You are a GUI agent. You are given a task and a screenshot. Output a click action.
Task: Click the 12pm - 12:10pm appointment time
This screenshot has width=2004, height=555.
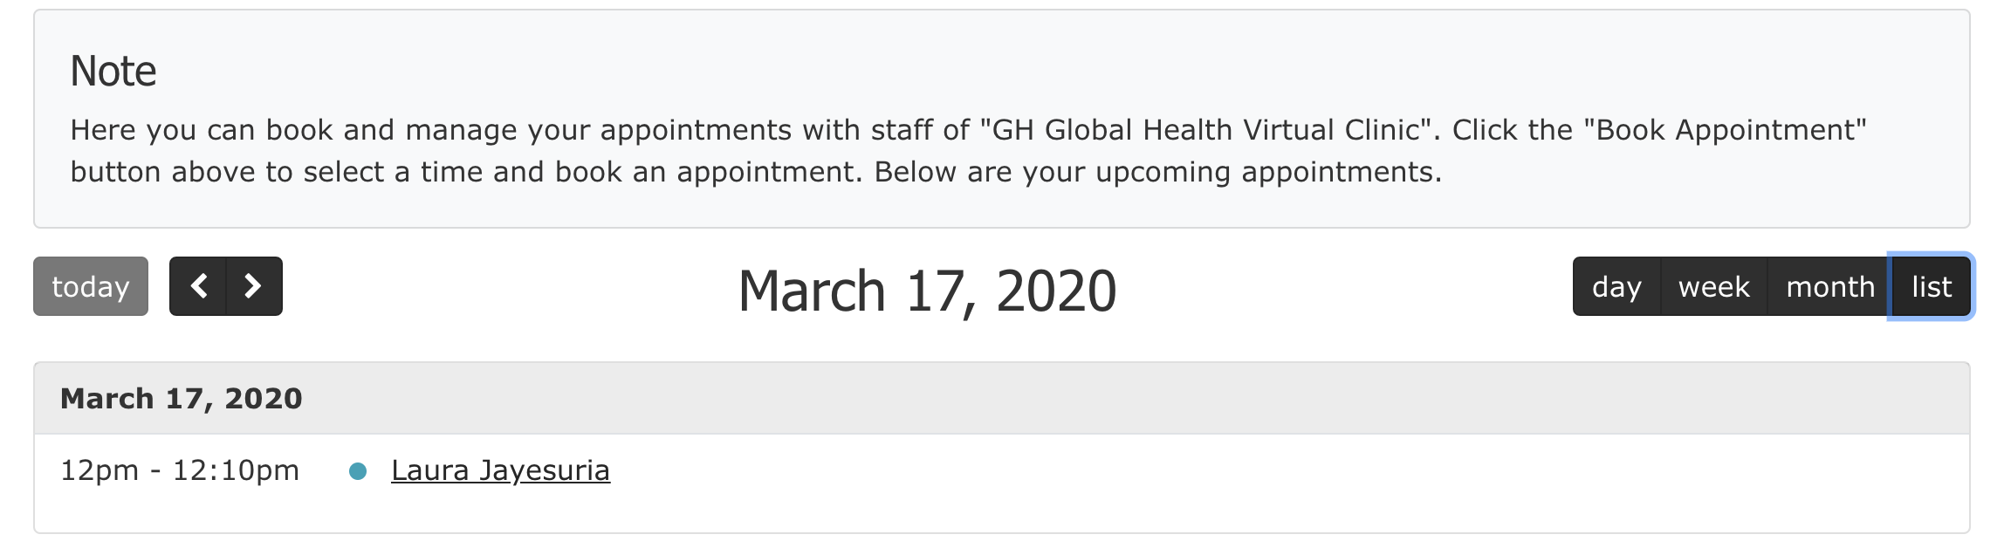pyautogui.click(x=180, y=470)
